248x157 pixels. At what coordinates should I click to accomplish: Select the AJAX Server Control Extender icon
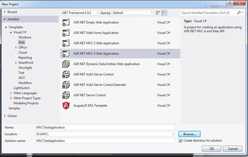(x=66, y=85)
